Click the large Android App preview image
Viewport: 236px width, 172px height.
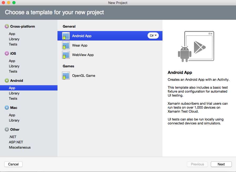pyautogui.click(x=196, y=47)
